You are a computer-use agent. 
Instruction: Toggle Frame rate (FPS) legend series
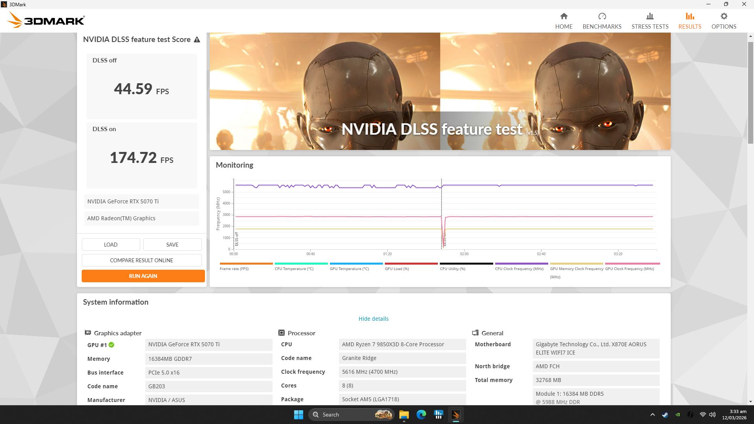coord(234,269)
